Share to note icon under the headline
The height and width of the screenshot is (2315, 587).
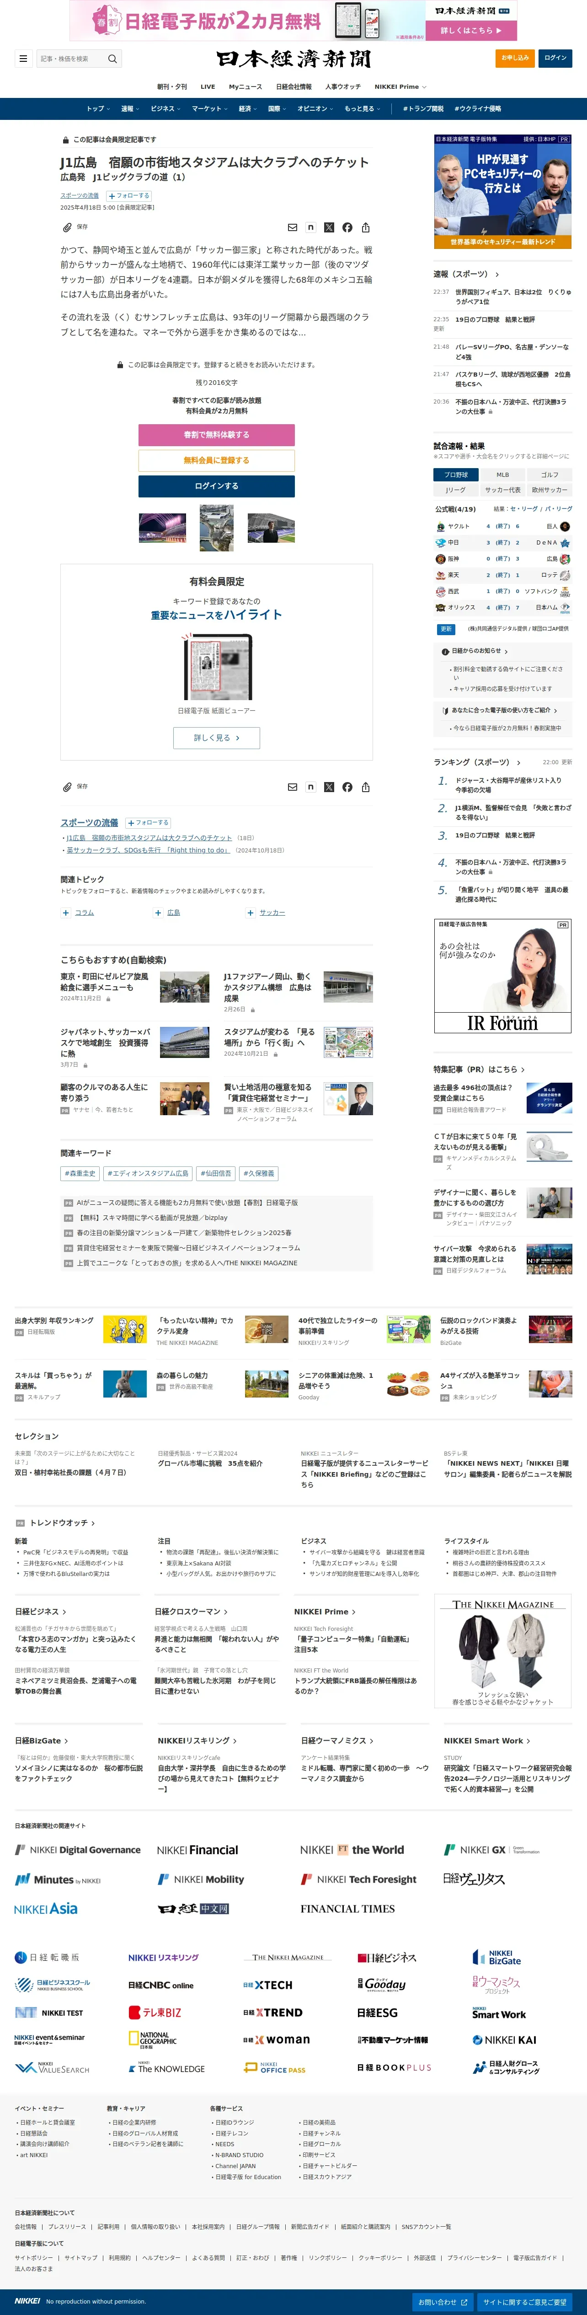point(310,227)
